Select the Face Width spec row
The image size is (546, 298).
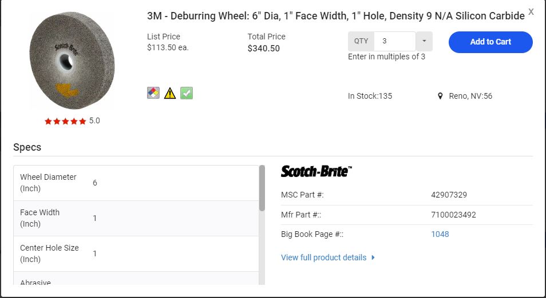click(x=136, y=219)
